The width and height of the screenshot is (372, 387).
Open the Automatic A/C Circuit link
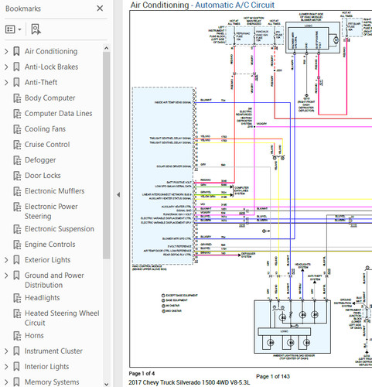click(234, 5)
